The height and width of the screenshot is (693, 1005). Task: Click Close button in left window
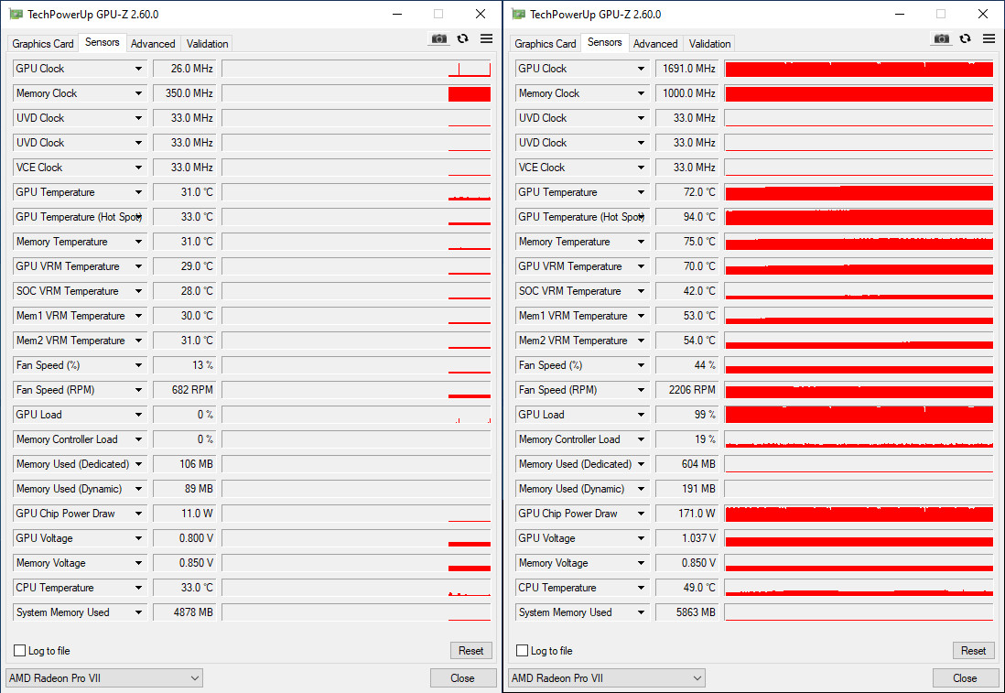coord(463,678)
